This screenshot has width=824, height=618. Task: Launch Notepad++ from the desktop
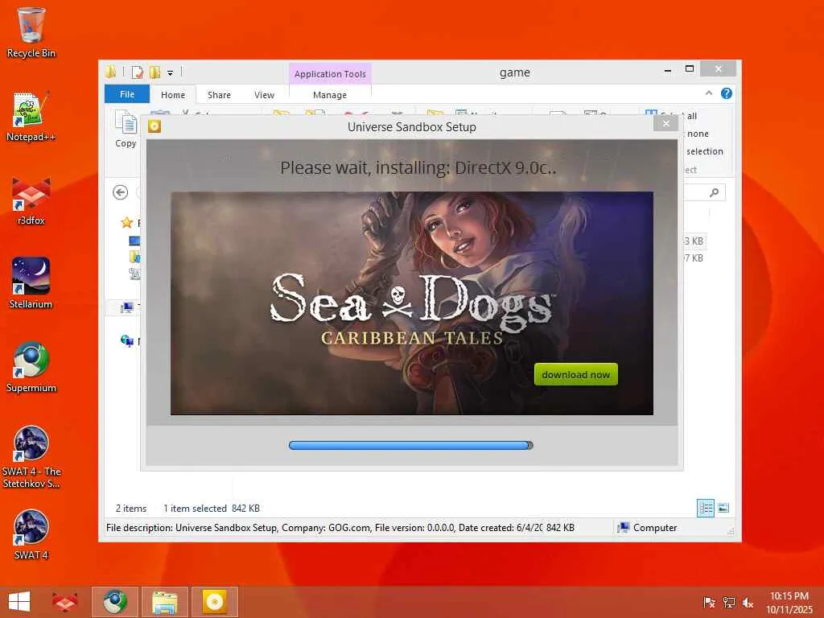click(31, 117)
